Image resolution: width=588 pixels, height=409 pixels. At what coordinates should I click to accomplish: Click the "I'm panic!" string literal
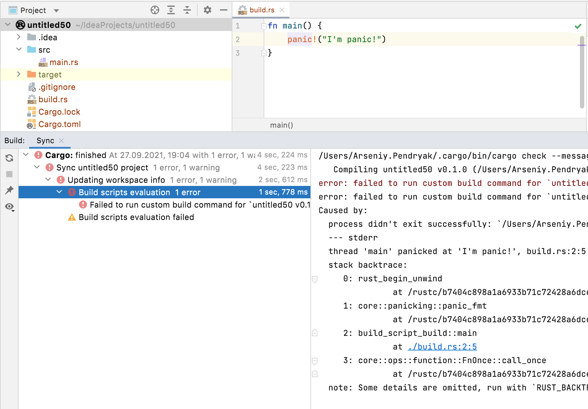tap(352, 39)
